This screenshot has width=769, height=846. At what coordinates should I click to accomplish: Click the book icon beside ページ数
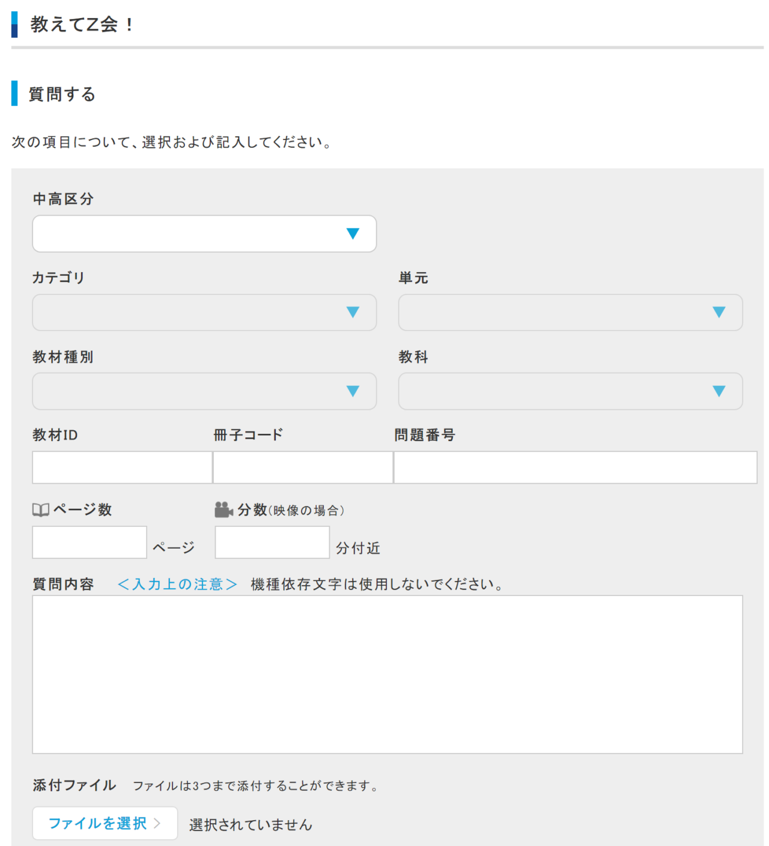coord(41,510)
